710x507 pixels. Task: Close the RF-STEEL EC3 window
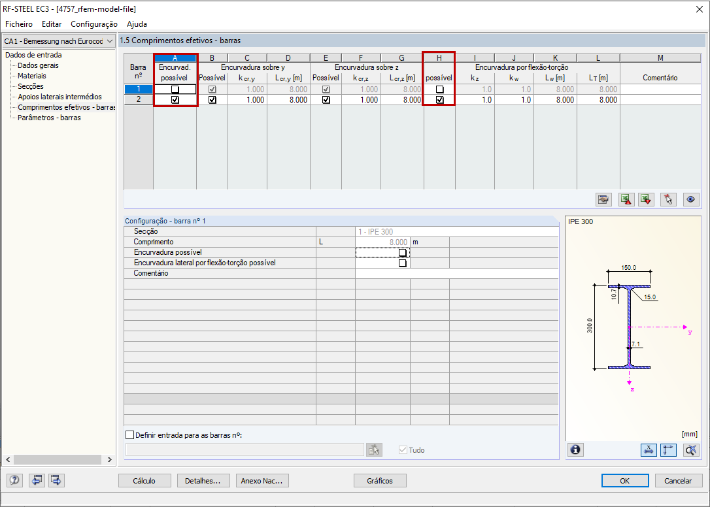(x=699, y=9)
